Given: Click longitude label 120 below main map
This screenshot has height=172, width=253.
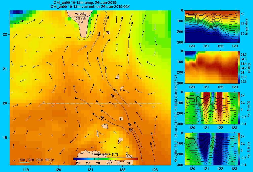Looking at the screenshot, I should pyautogui.click(x=58, y=169).
